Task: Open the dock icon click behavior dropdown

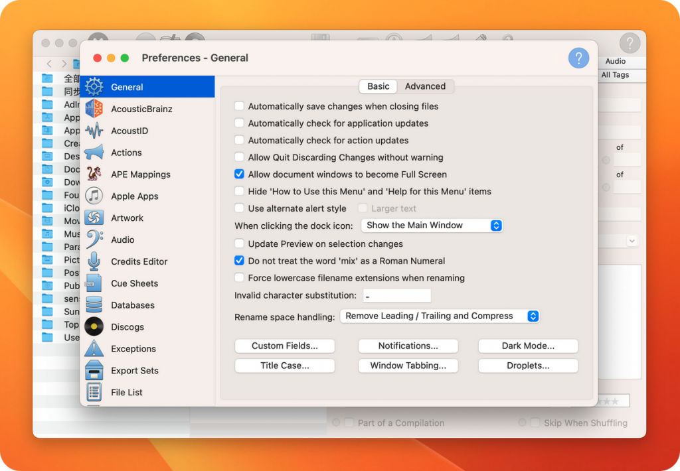Action: (431, 225)
